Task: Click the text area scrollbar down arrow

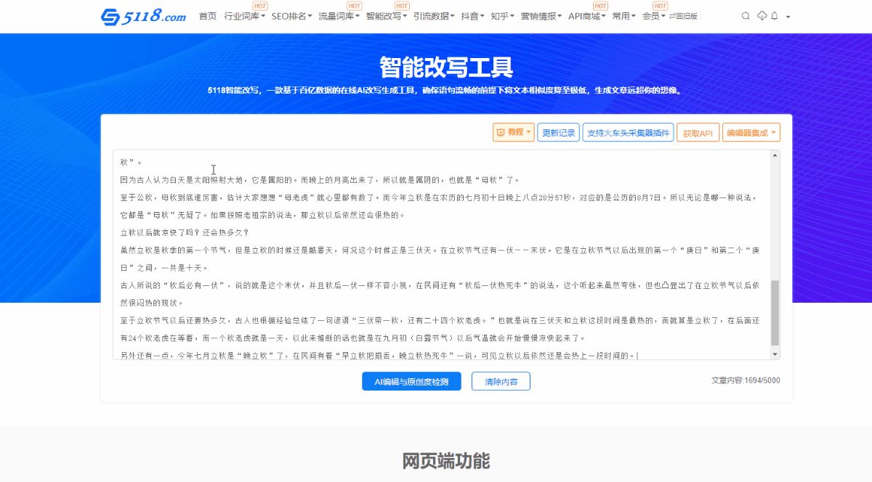Action: click(x=775, y=354)
